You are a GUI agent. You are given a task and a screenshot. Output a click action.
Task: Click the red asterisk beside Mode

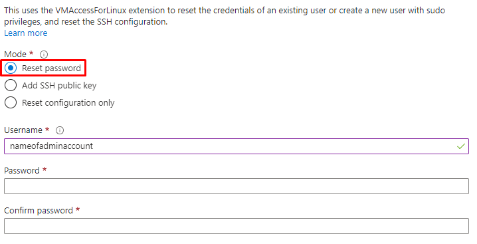pyautogui.click(x=31, y=53)
